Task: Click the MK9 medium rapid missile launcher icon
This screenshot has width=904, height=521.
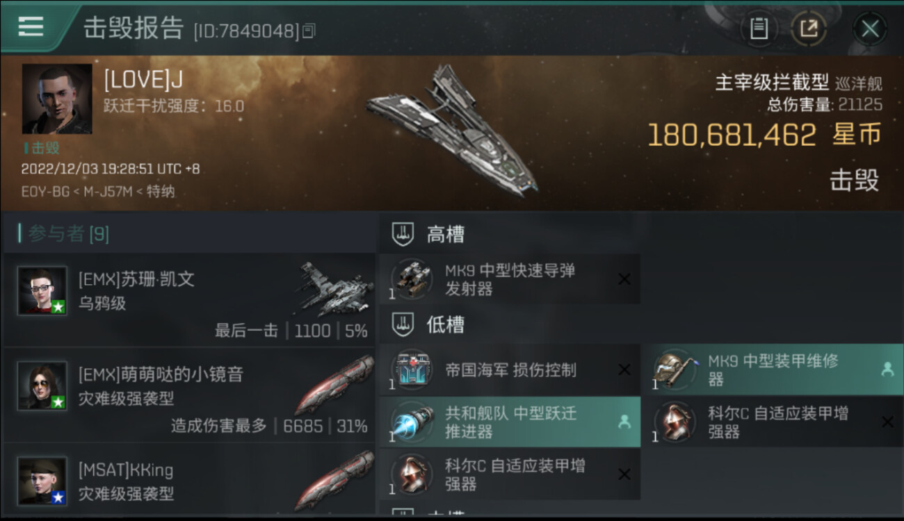Action: (412, 279)
